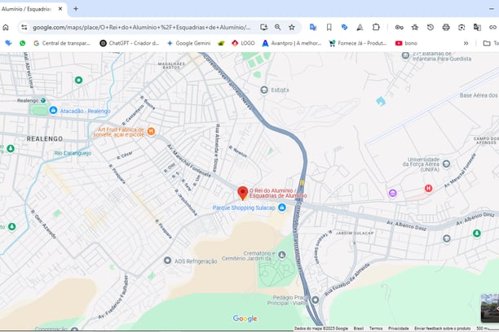This screenshot has height=332, width=499.
Task: Open a new tab with the plus button
Action: (76, 9)
